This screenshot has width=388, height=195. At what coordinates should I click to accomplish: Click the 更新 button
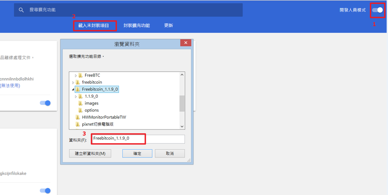pos(169,25)
